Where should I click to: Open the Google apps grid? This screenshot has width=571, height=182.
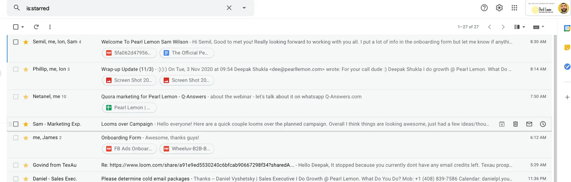(x=514, y=8)
